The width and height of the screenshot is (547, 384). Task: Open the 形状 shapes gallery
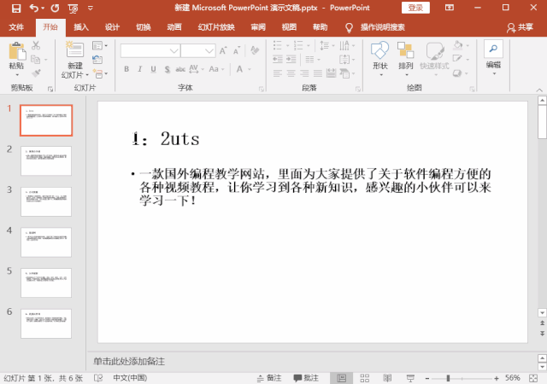click(x=380, y=59)
